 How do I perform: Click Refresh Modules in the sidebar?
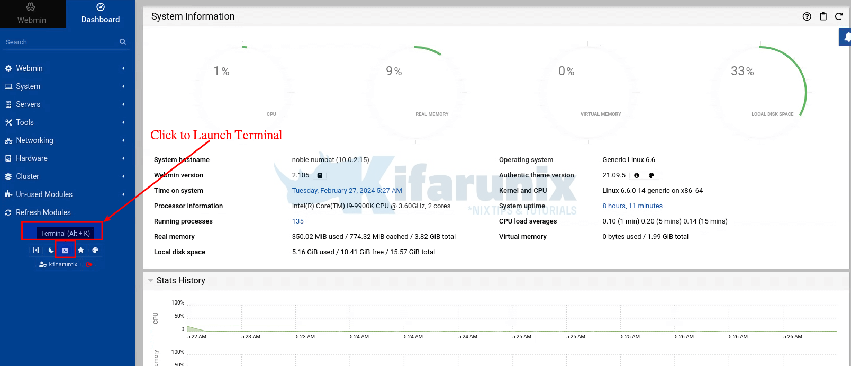[43, 212]
